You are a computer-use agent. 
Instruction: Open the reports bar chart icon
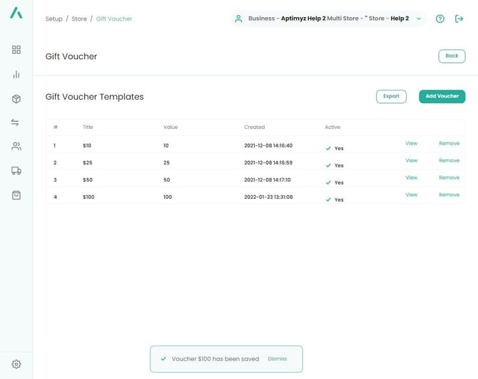[x=16, y=74]
